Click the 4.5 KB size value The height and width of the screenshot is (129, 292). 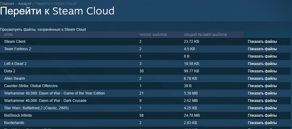click(x=189, y=49)
